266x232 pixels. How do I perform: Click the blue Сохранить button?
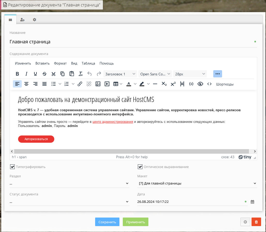click(x=107, y=222)
